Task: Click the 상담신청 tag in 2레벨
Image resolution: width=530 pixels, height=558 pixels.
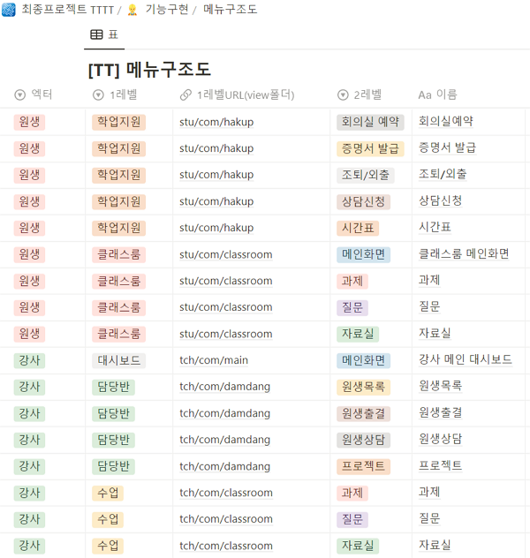Action: tap(363, 202)
